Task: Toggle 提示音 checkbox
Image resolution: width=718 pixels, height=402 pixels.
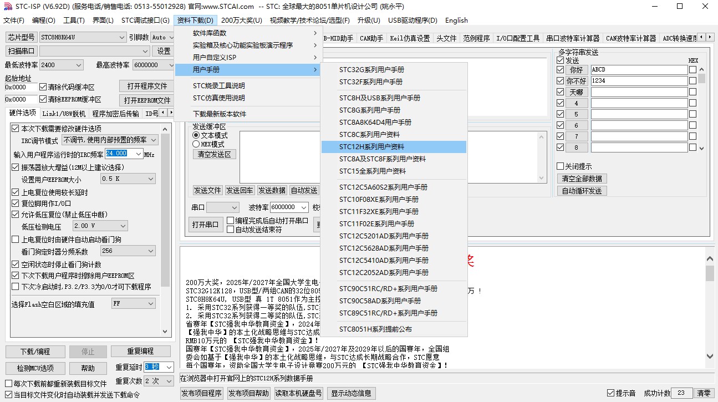Action: point(611,393)
